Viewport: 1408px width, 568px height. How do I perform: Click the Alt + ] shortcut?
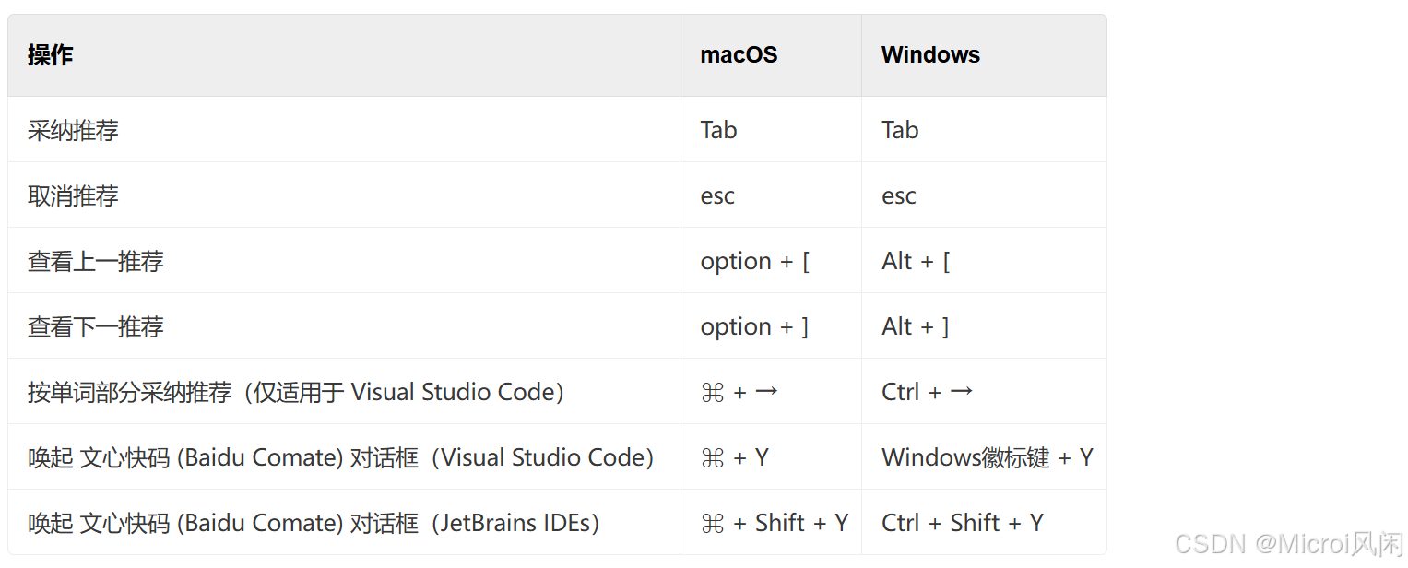click(916, 326)
